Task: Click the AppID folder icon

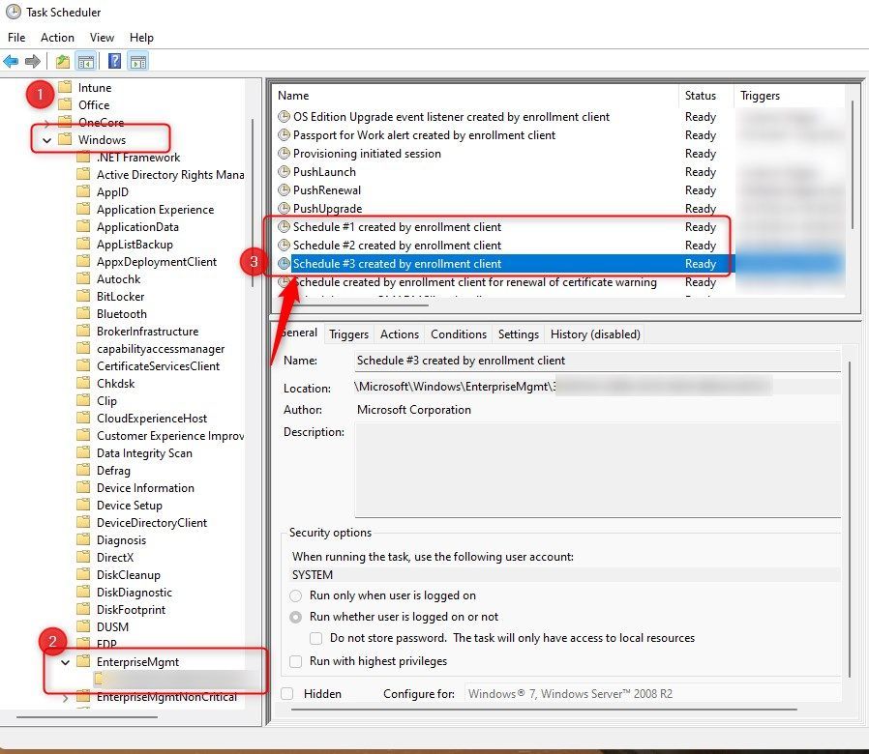Action: pos(83,191)
